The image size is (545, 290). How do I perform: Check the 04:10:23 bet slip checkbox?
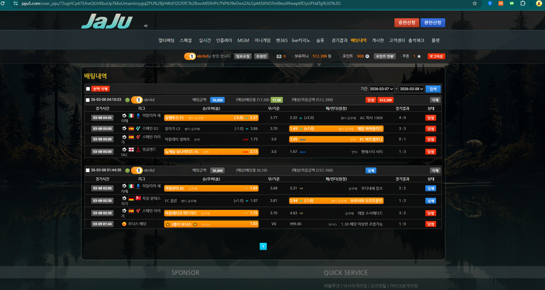tap(88, 100)
